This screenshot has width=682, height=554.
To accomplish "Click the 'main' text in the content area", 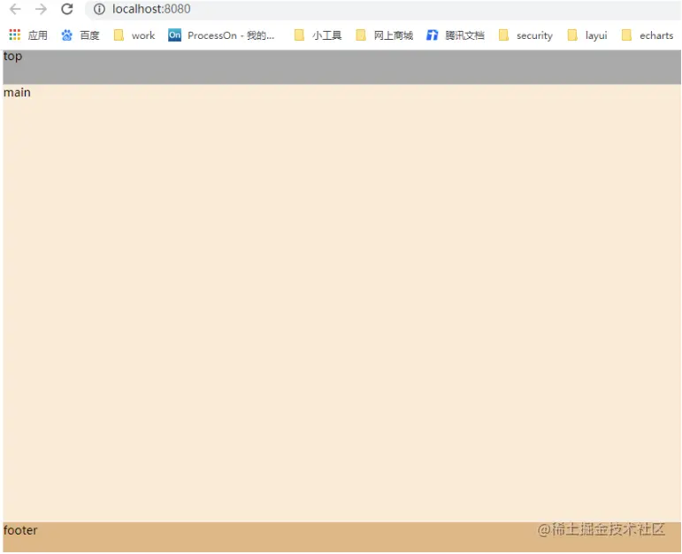I will tap(17, 92).
